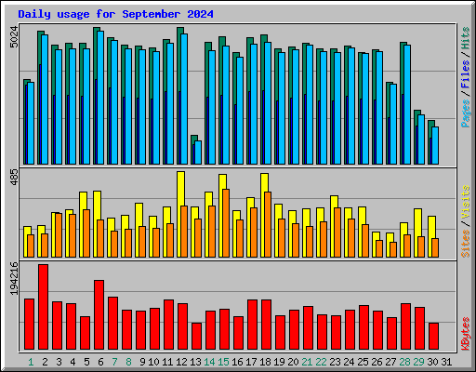The width and height of the screenshot is (476, 372).
Task: Click the chart title 'Daily usage for September 2024'
Action: (115, 14)
